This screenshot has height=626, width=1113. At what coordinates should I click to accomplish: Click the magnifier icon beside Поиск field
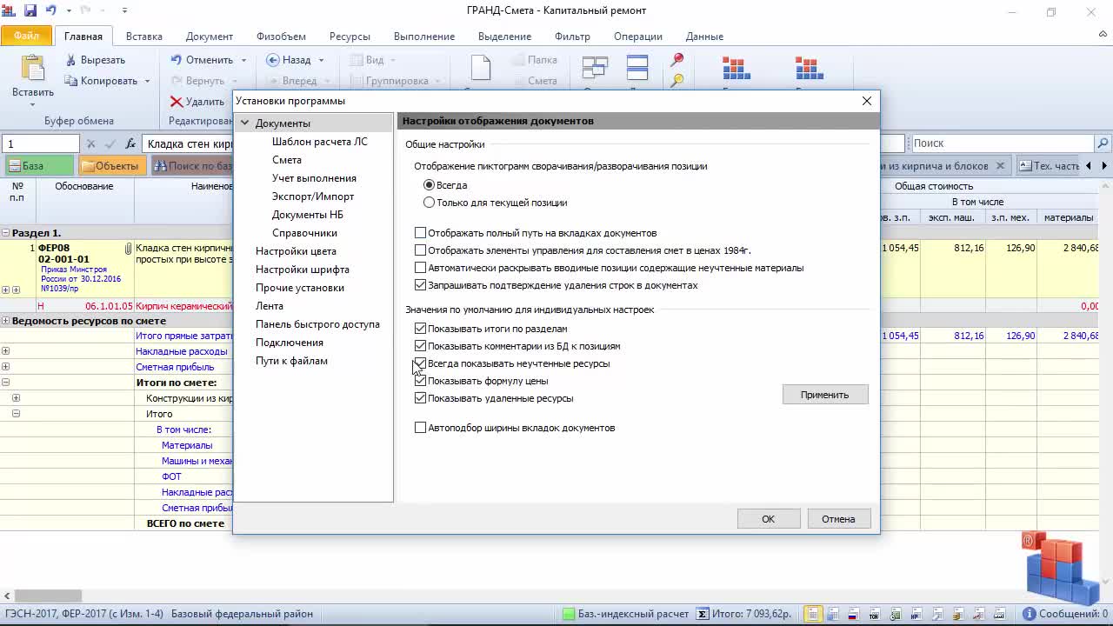pyautogui.click(x=1103, y=143)
